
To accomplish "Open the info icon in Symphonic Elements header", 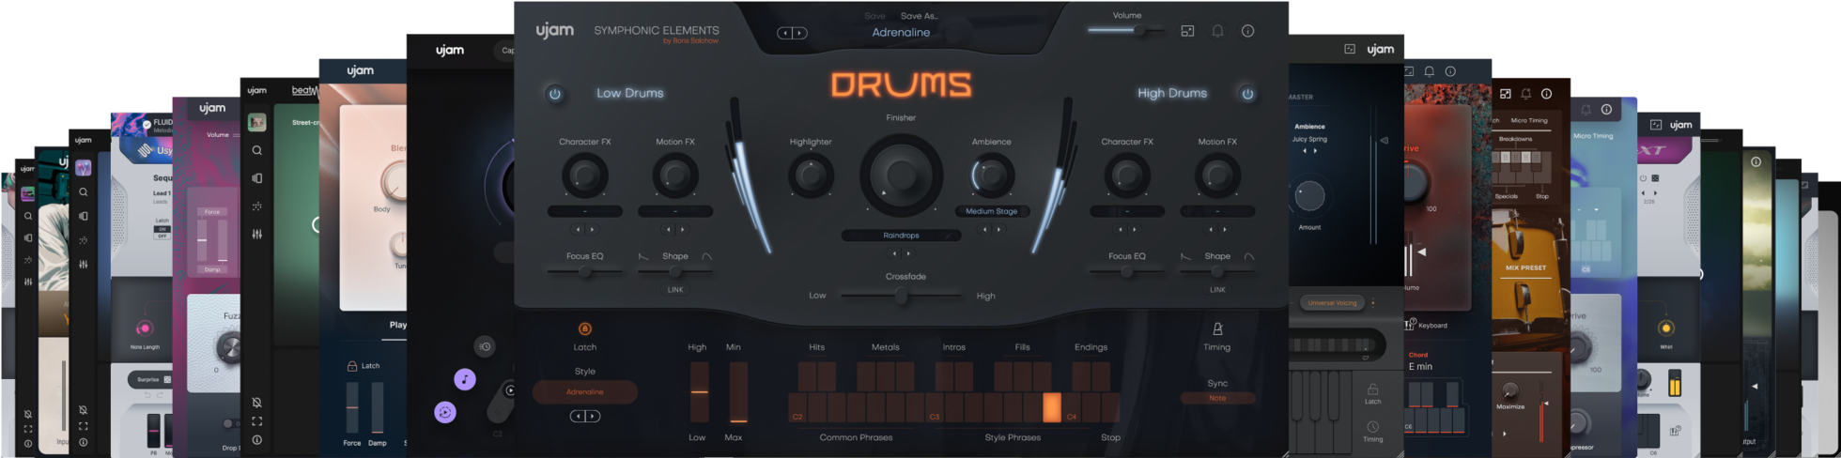I will coord(1247,31).
